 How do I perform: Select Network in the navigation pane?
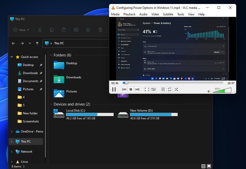pyautogui.click(x=26, y=152)
